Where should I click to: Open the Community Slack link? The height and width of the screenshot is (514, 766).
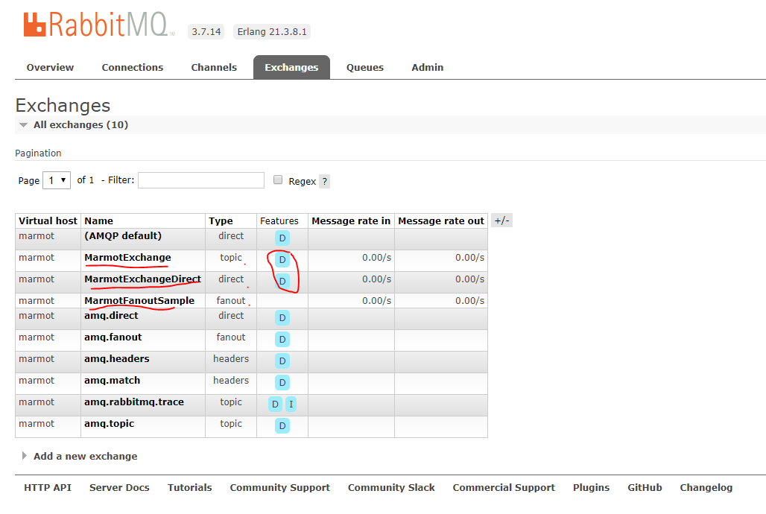pyautogui.click(x=391, y=488)
